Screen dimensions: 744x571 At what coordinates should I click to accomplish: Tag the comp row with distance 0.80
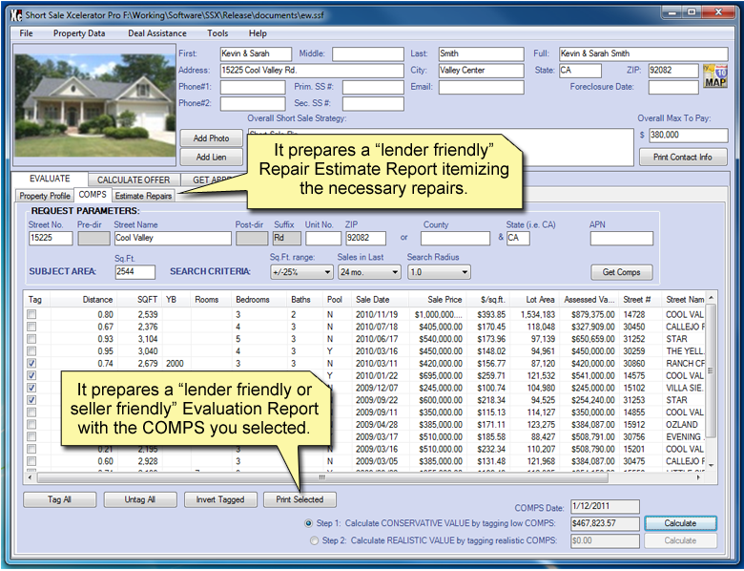point(31,314)
